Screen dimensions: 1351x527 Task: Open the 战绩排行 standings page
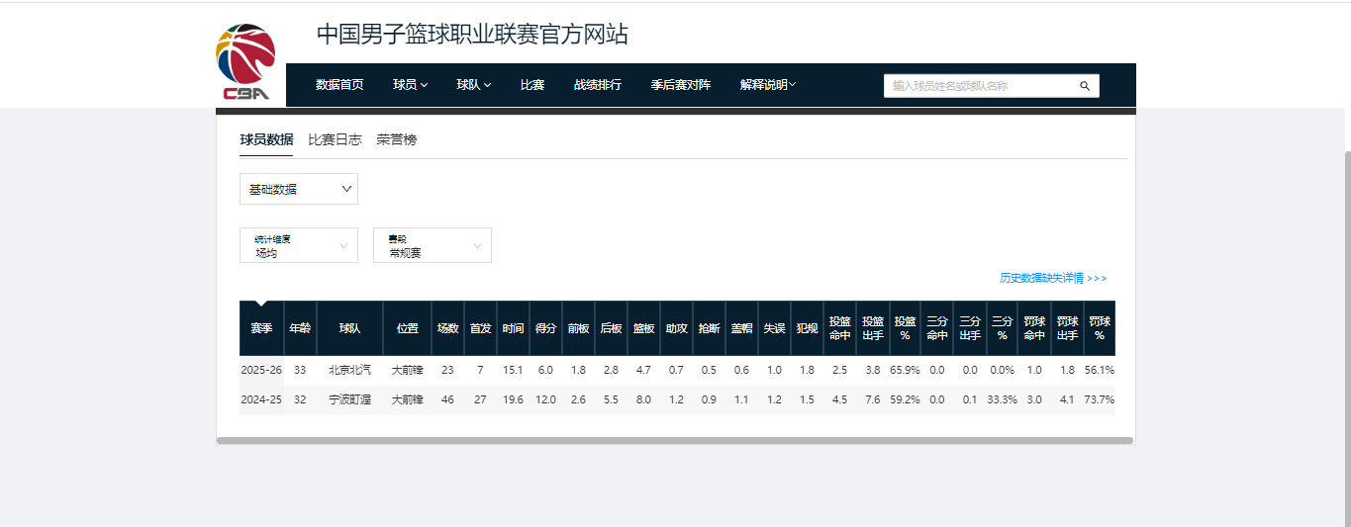coord(598,85)
